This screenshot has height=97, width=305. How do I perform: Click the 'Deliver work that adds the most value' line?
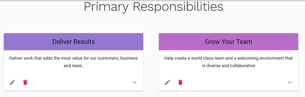coord(74,58)
